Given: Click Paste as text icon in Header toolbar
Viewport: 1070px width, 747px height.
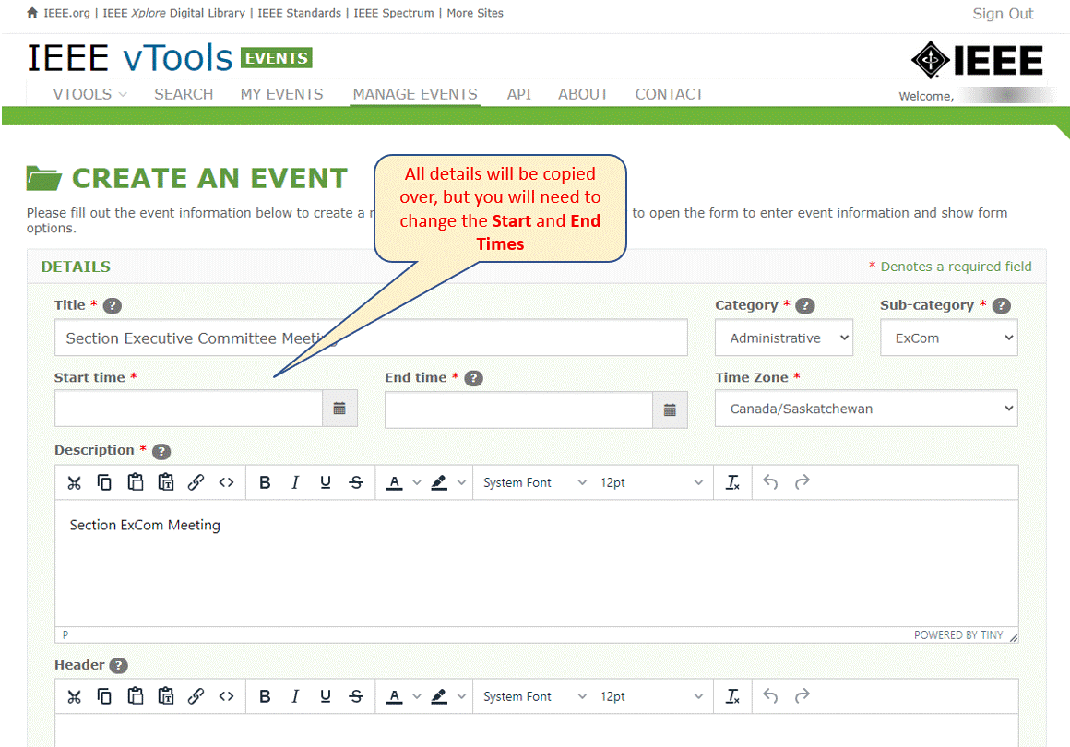Looking at the screenshot, I should click(166, 696).
